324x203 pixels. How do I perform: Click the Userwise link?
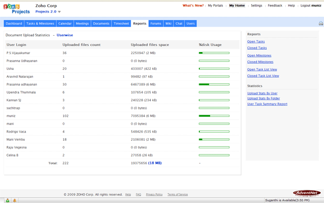click(x=65, y=35)
